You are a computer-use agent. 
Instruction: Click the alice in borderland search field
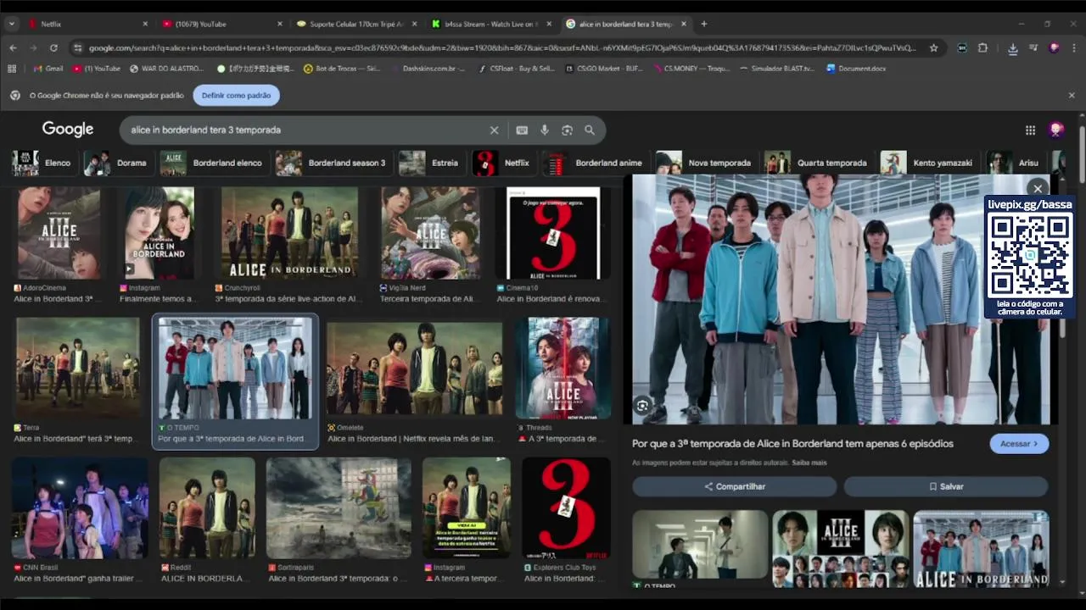305,130
